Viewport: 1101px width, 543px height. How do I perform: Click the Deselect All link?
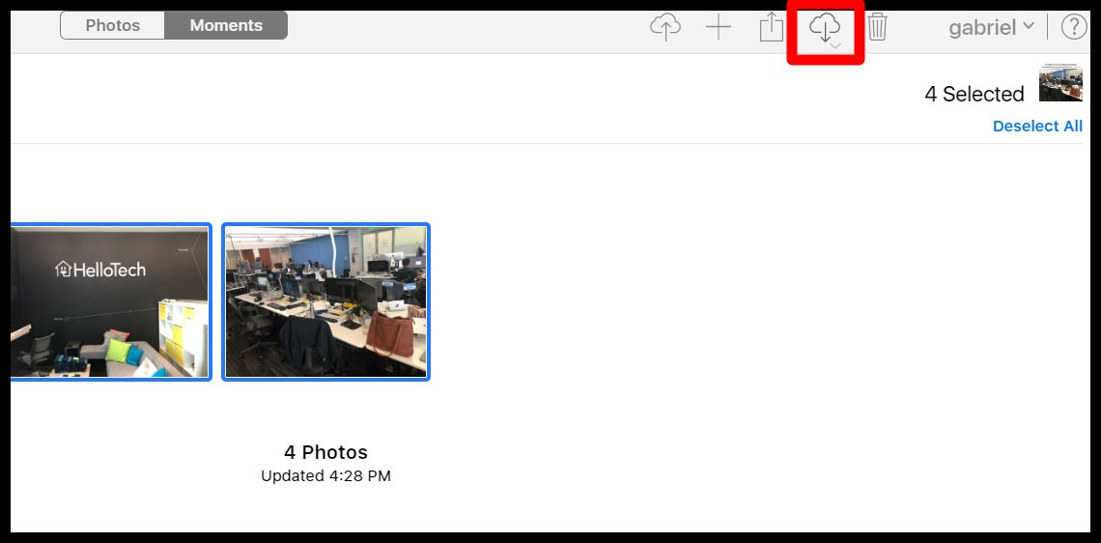1037,126
